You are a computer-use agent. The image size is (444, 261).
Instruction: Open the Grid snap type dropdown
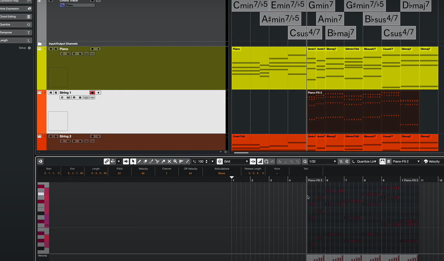pyautogui.click(x=236, y=161)
